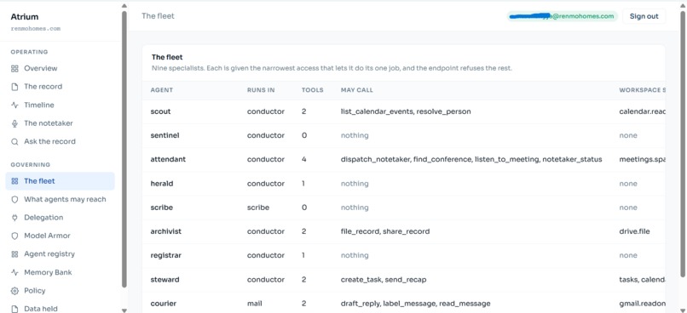This screenshot has height=313, width=687.
Task: Click 'draft_reply, label_message, read_message' cell
Action: point(415,304)
